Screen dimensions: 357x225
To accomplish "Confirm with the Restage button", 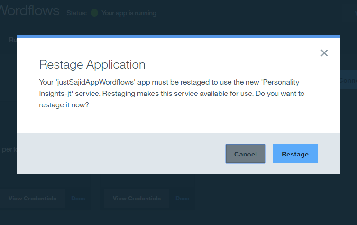I will [295, 154].
